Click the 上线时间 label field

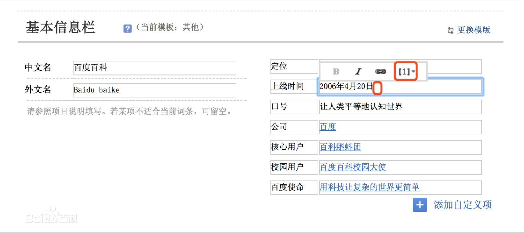[294, 87]
